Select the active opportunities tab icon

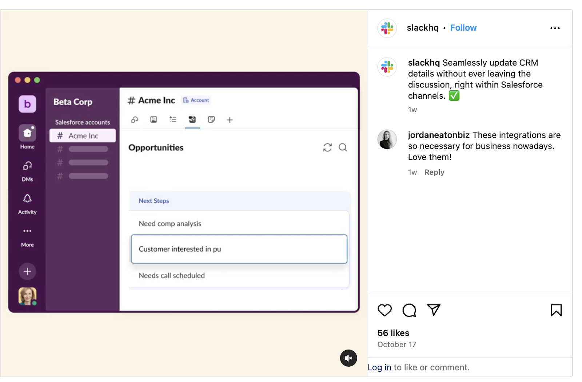pos(192,119)
